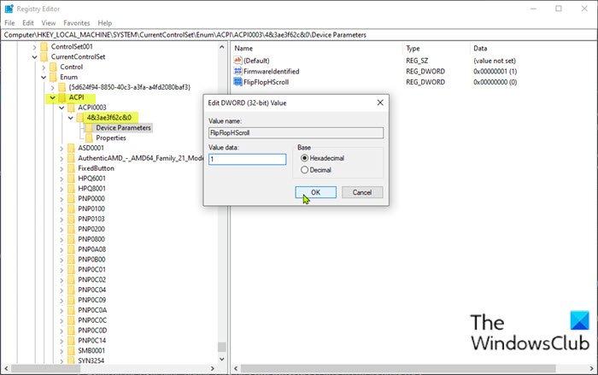This screenshot has width=598, height=375.
Task: Open the Favorites menu
Action: (x=77, y=23)
